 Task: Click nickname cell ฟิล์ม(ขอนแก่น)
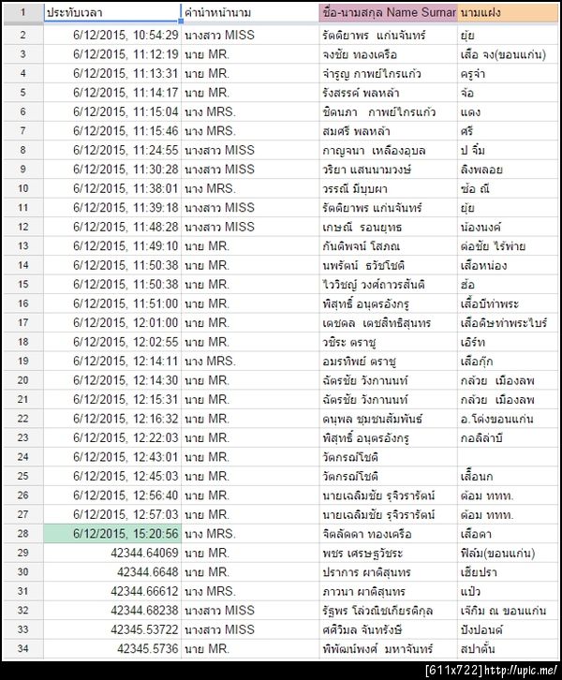pyautogui.click(x=508, y=553)
